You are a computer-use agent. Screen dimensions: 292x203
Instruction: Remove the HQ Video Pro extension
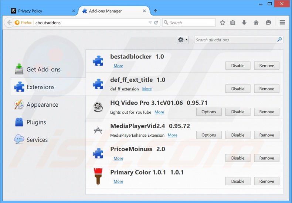[266, 112]
